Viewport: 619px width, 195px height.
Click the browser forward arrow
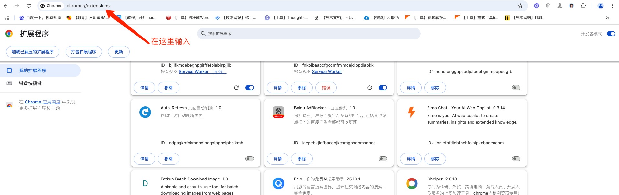17,6
